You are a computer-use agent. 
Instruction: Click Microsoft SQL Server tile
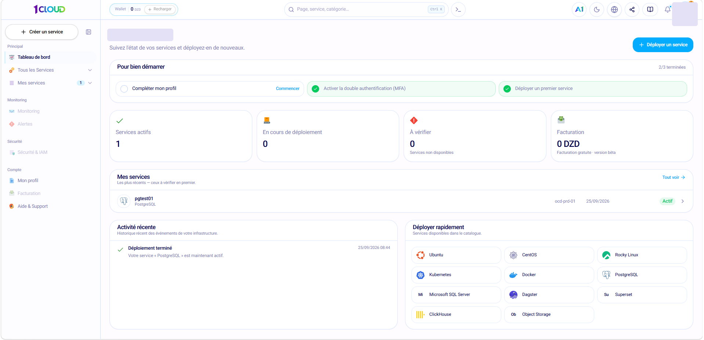456,294
